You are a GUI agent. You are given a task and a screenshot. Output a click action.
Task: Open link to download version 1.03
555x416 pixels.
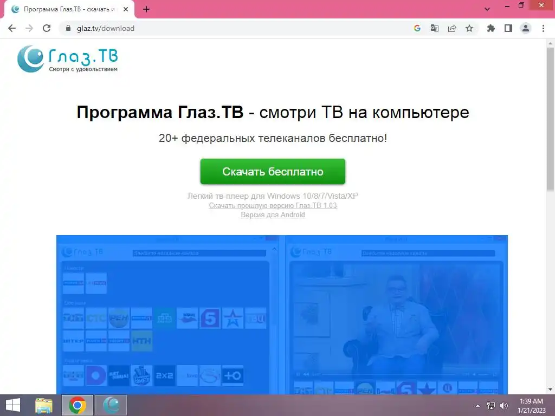(x=273, y=205)
